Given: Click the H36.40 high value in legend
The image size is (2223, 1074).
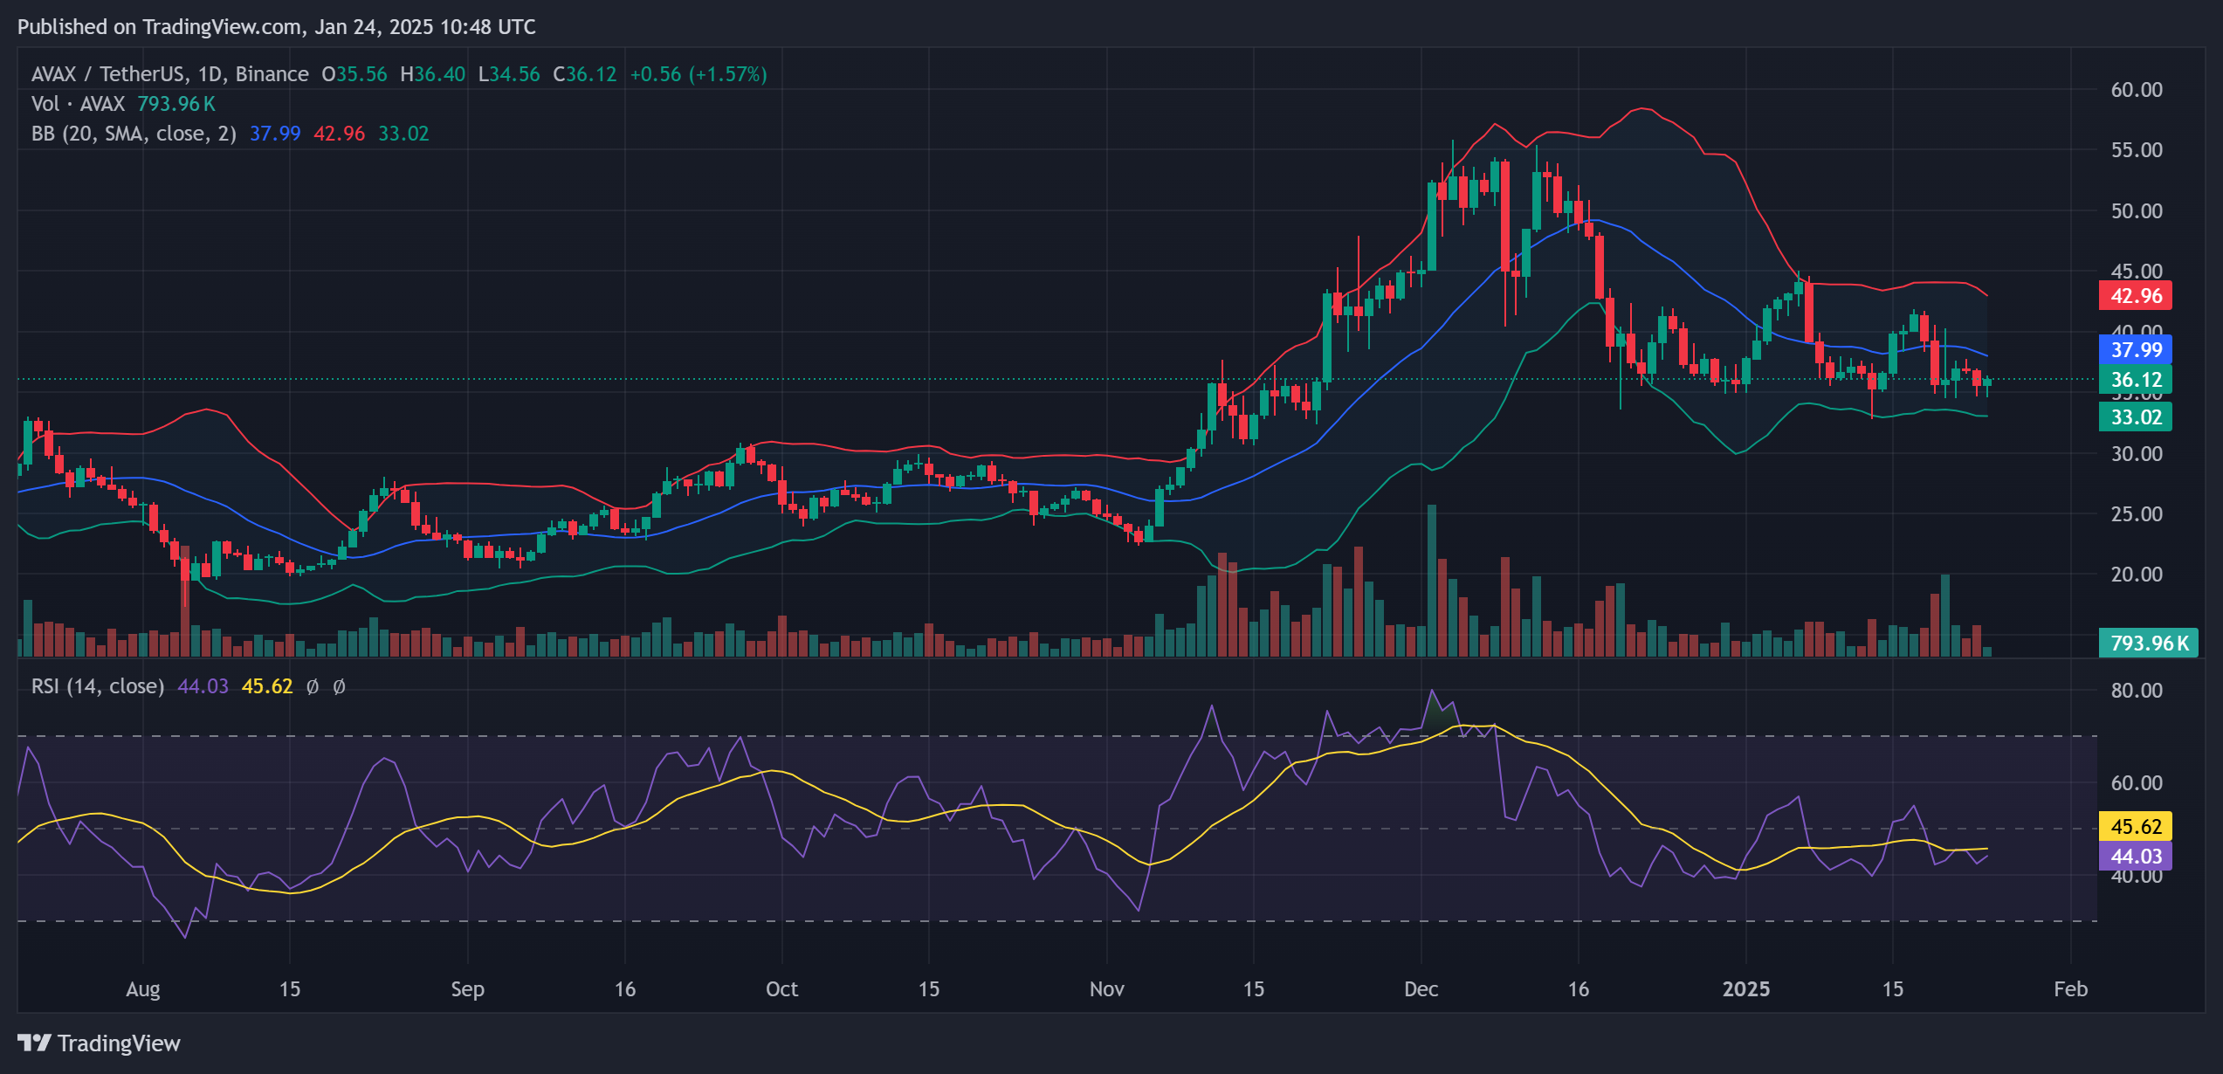Looking at the screenshot, I should click(x=433, y=74).
